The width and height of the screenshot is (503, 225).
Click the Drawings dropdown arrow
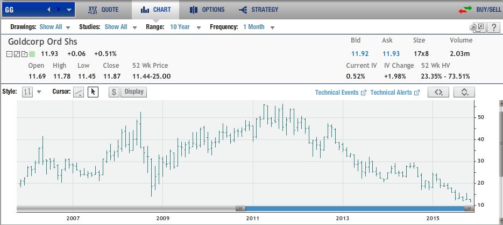pos(68,28)
